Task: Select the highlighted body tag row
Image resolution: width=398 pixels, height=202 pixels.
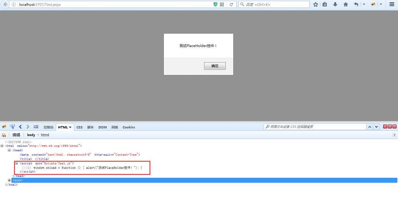Action: click(204, 180)
